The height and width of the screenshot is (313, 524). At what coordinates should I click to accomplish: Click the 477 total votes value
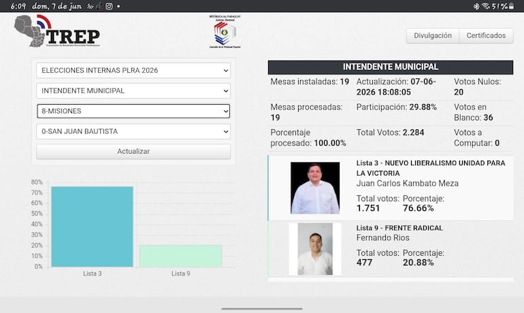(x=364, y=263)
